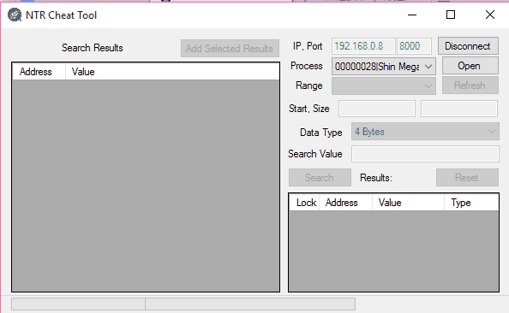Click the Value column header in Search Results

coord(172,72)
